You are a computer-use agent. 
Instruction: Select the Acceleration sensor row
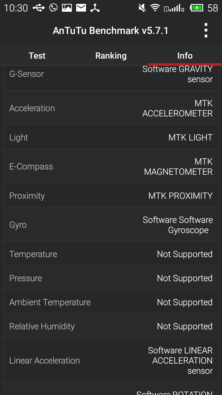tap(111, 108)
